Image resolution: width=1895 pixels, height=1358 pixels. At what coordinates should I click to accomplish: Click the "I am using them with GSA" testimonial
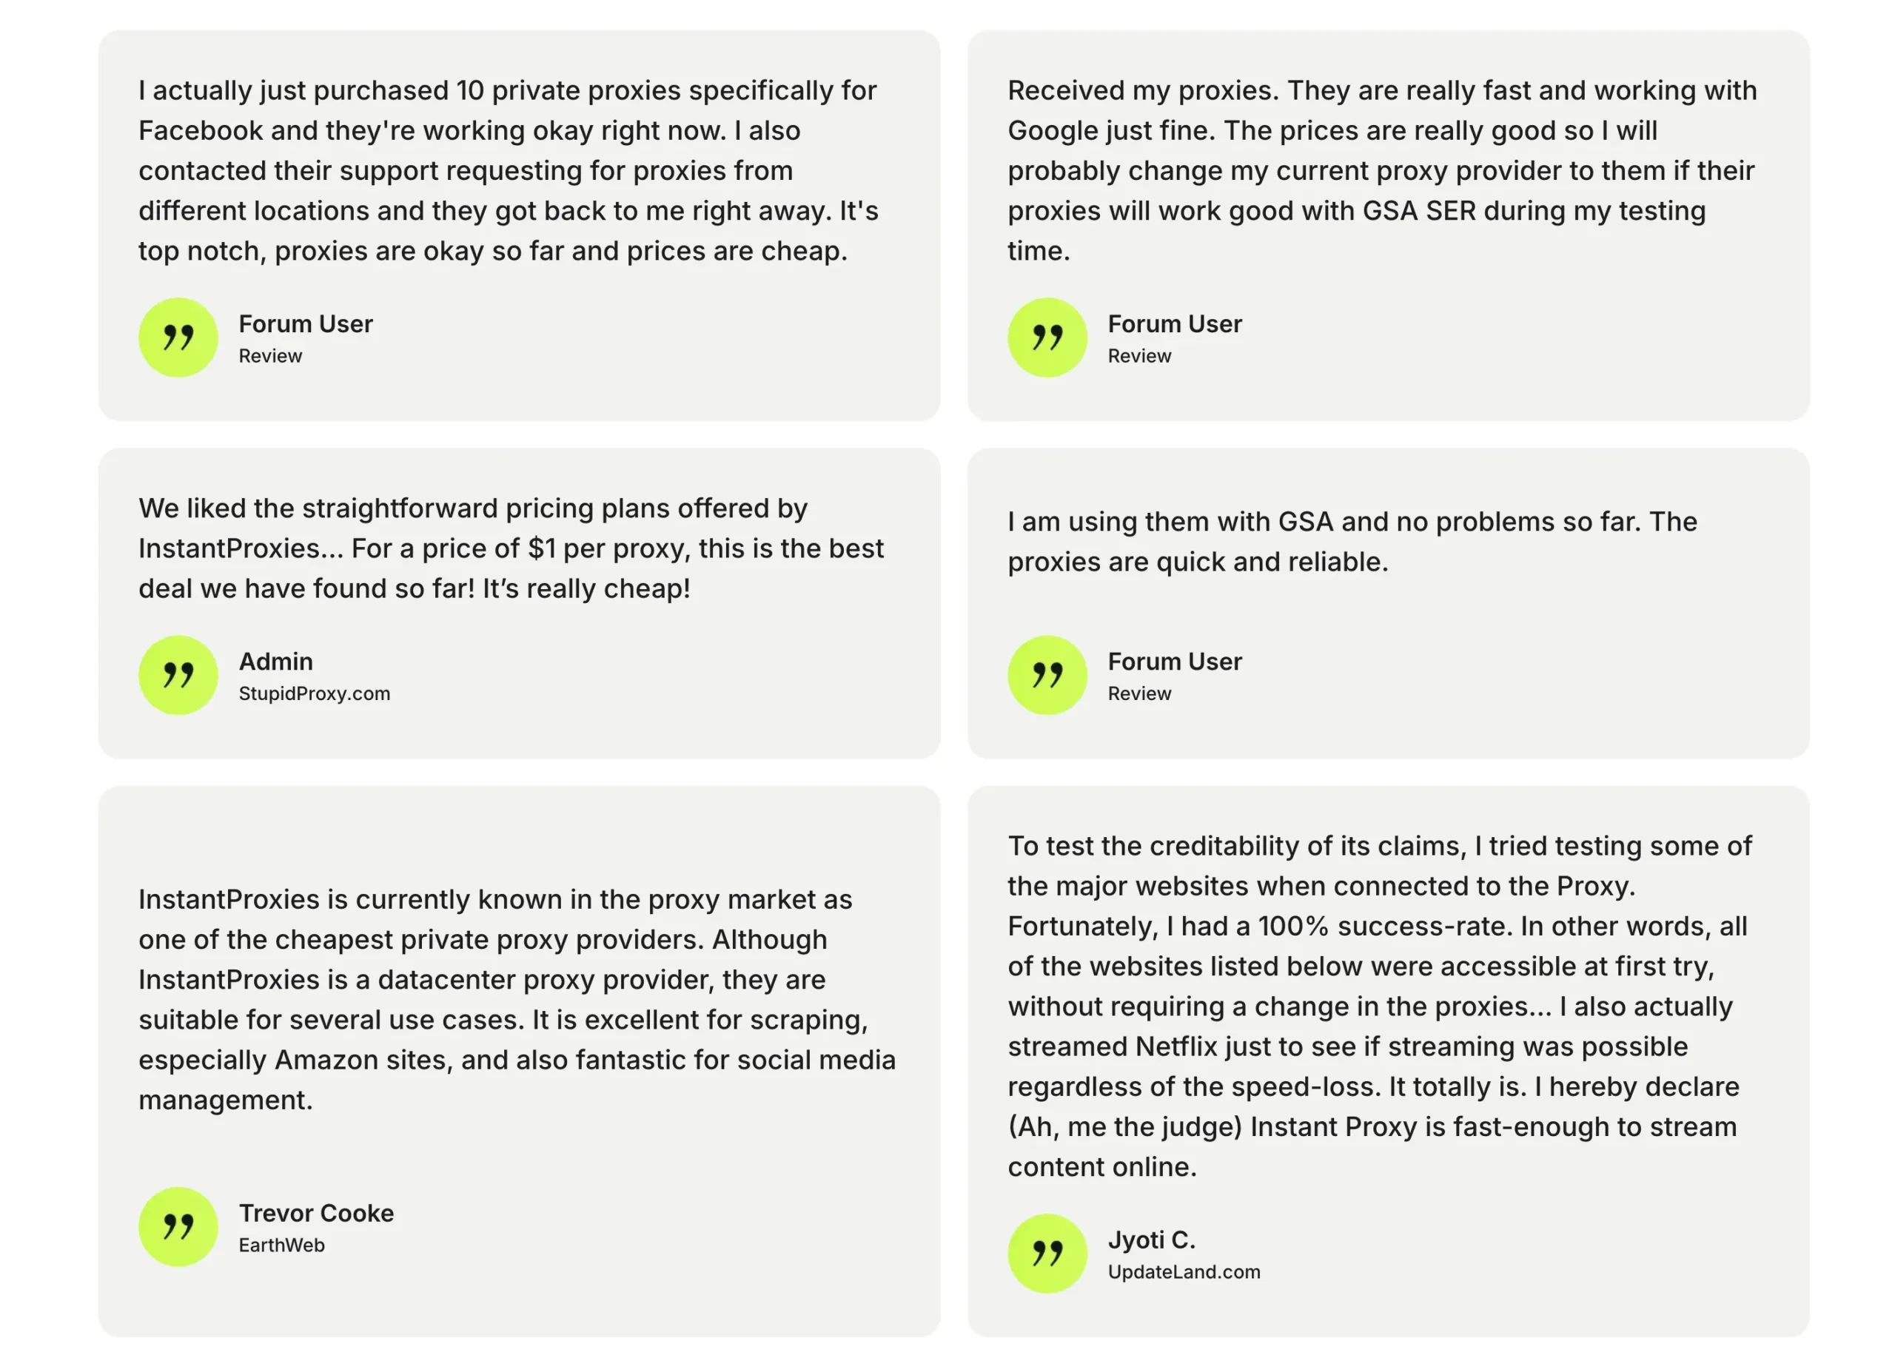coord(1352,541)
